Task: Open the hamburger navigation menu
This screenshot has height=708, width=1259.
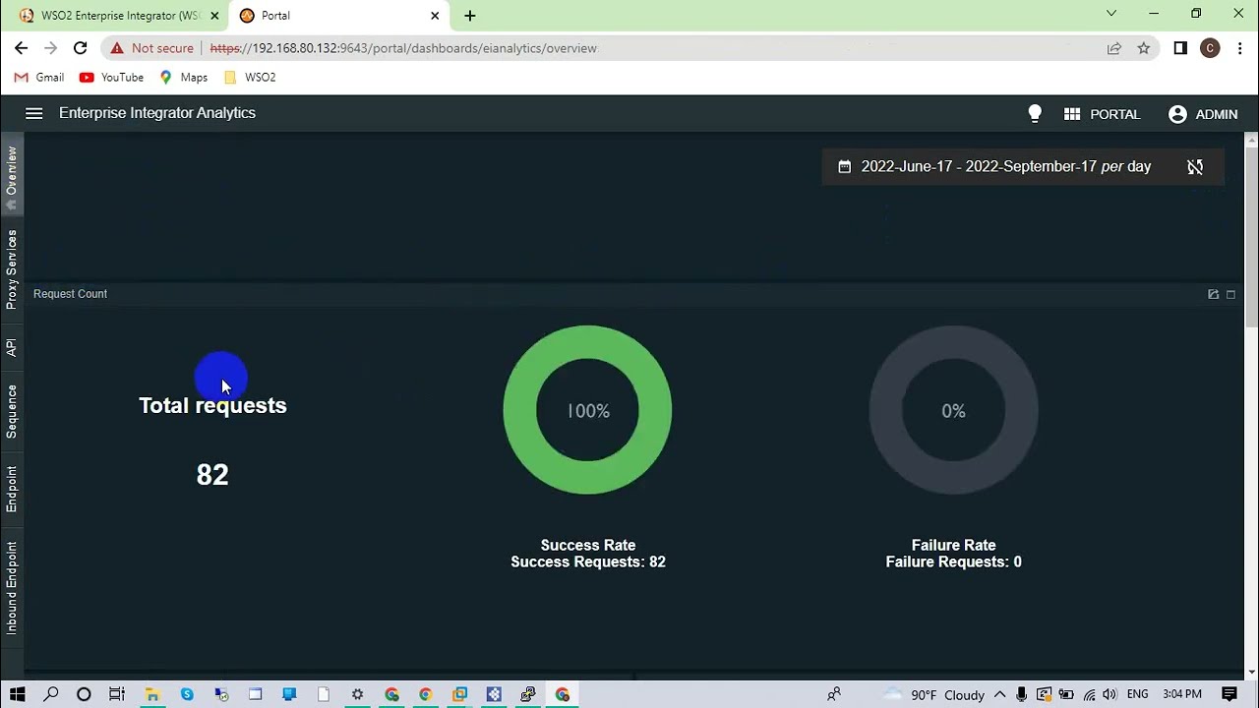Action: [x=33, y=113]
